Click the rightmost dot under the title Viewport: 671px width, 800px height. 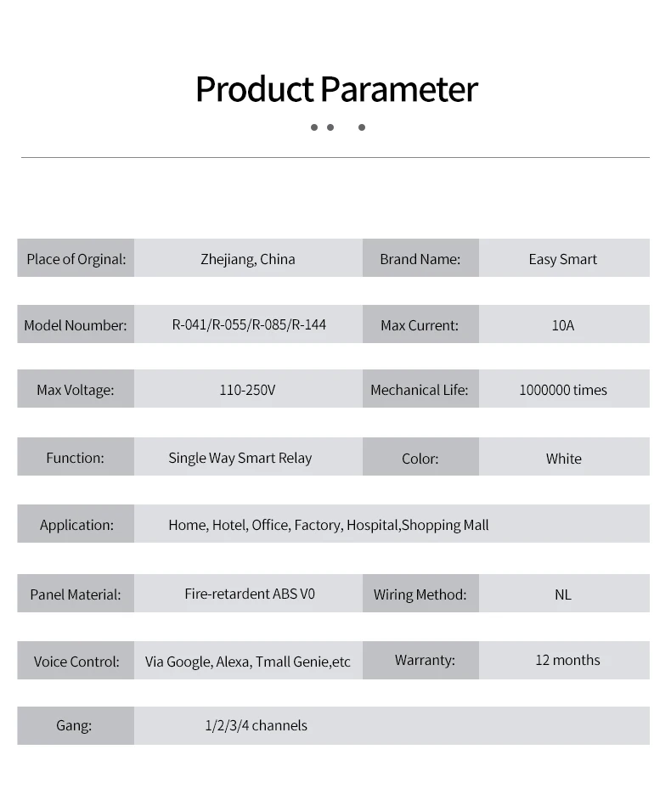pos(362,127)
